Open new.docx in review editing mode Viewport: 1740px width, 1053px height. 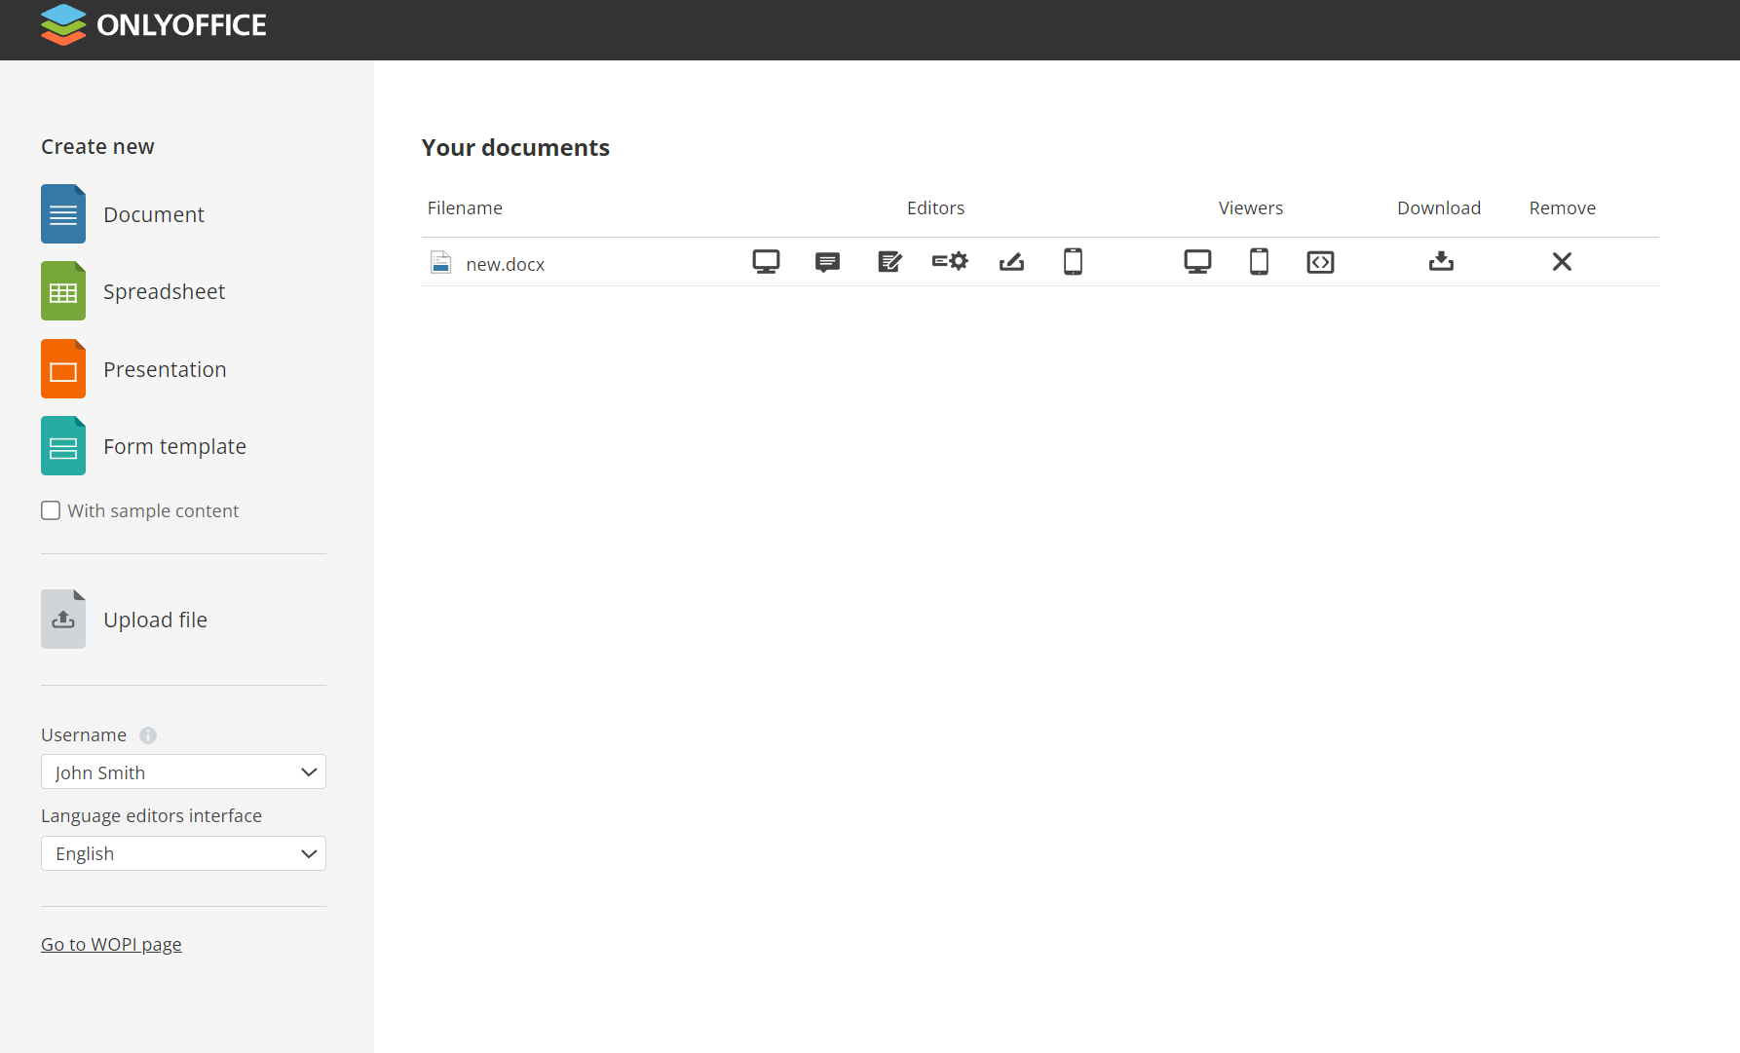tap(889, 261)
